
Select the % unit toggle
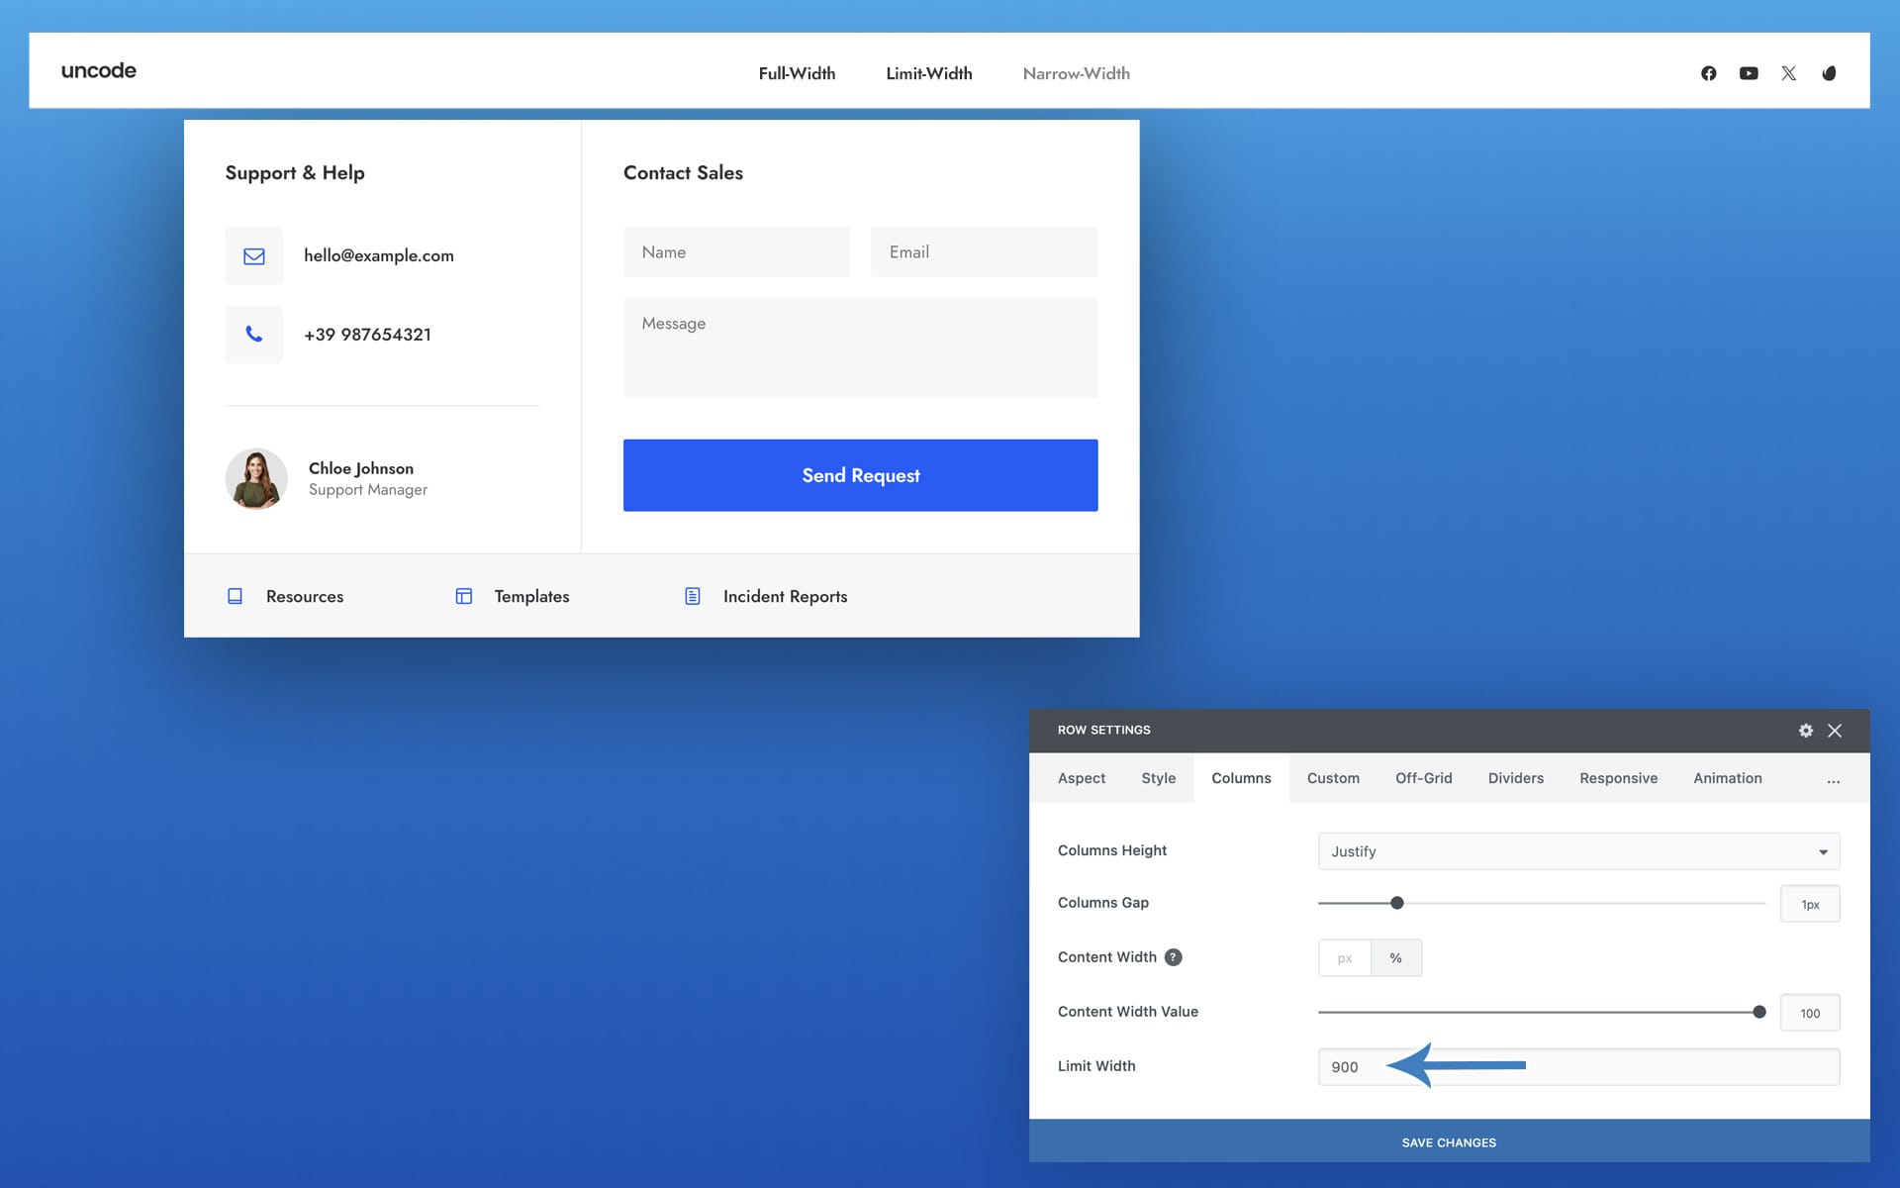click(x=1395, y=958)
